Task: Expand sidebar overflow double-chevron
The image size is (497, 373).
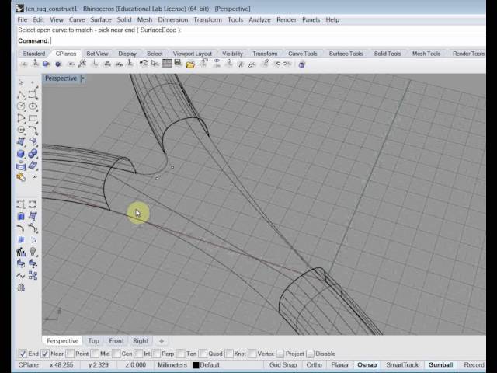Action: 35,176
